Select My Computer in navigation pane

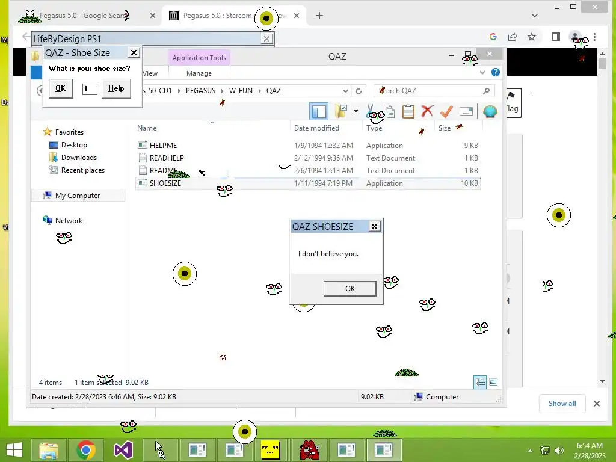point(78,196)
